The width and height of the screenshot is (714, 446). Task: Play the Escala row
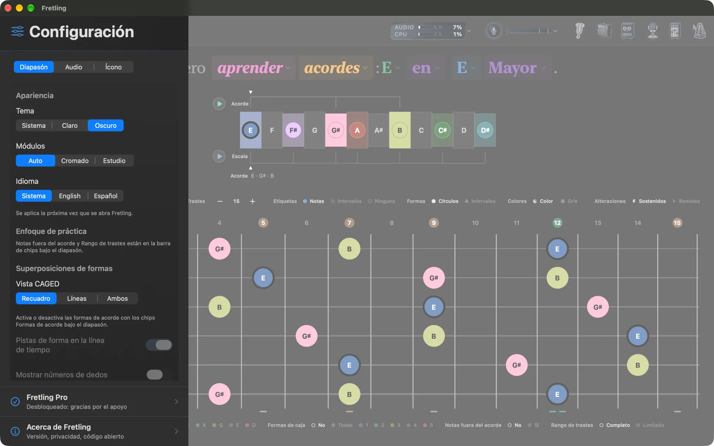tap(219, 156)
